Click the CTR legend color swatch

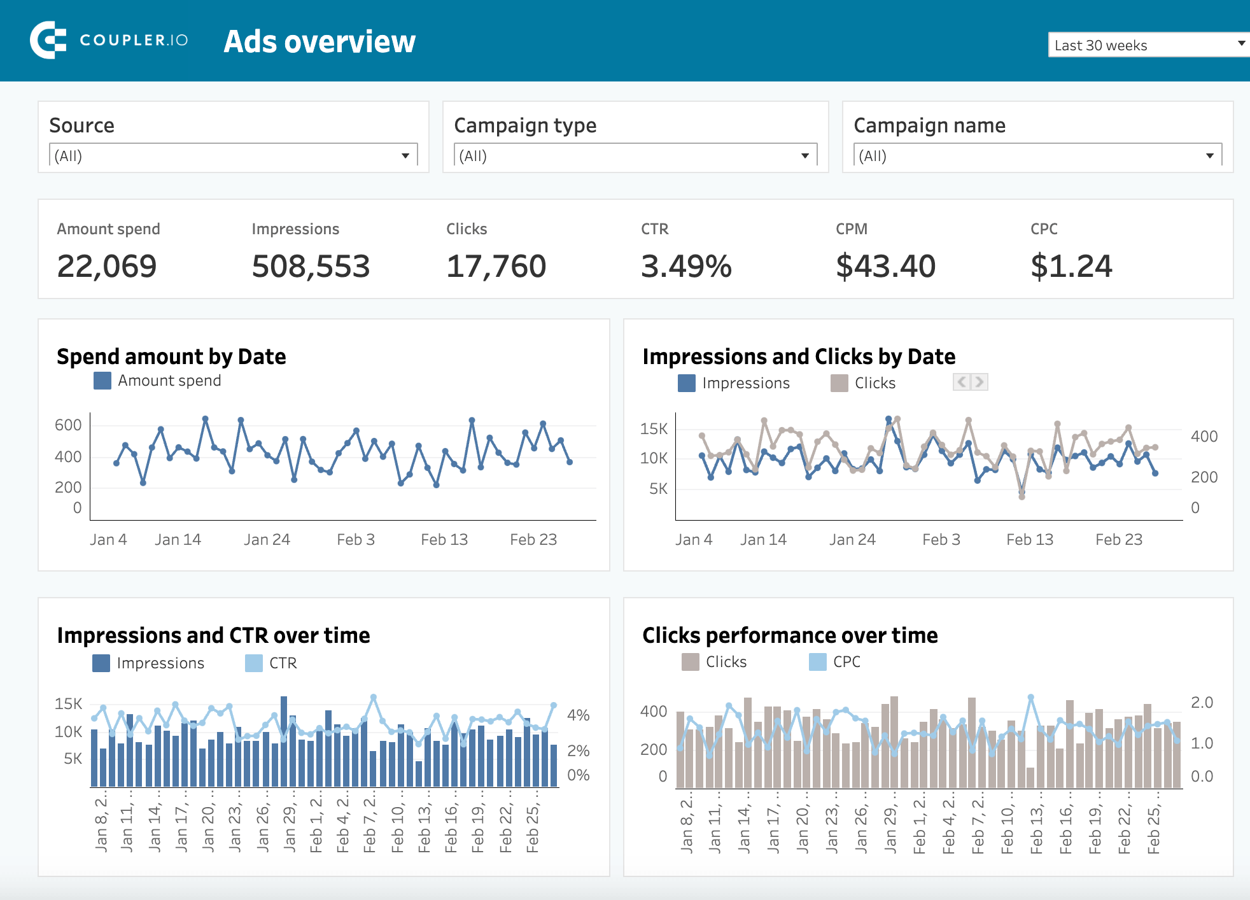(254, 663)
